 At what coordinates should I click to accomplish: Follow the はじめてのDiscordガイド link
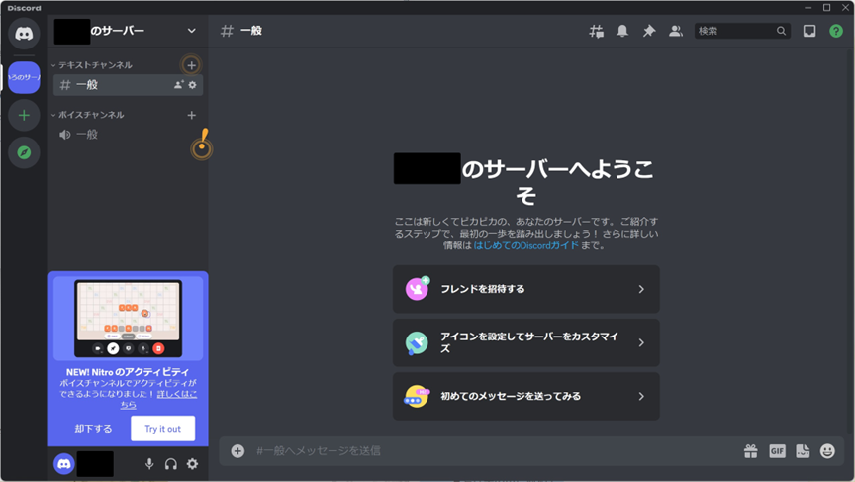(525, 245)
